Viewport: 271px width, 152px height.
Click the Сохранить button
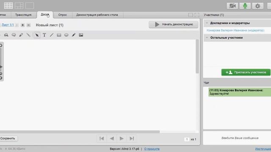tap(8, 138)
